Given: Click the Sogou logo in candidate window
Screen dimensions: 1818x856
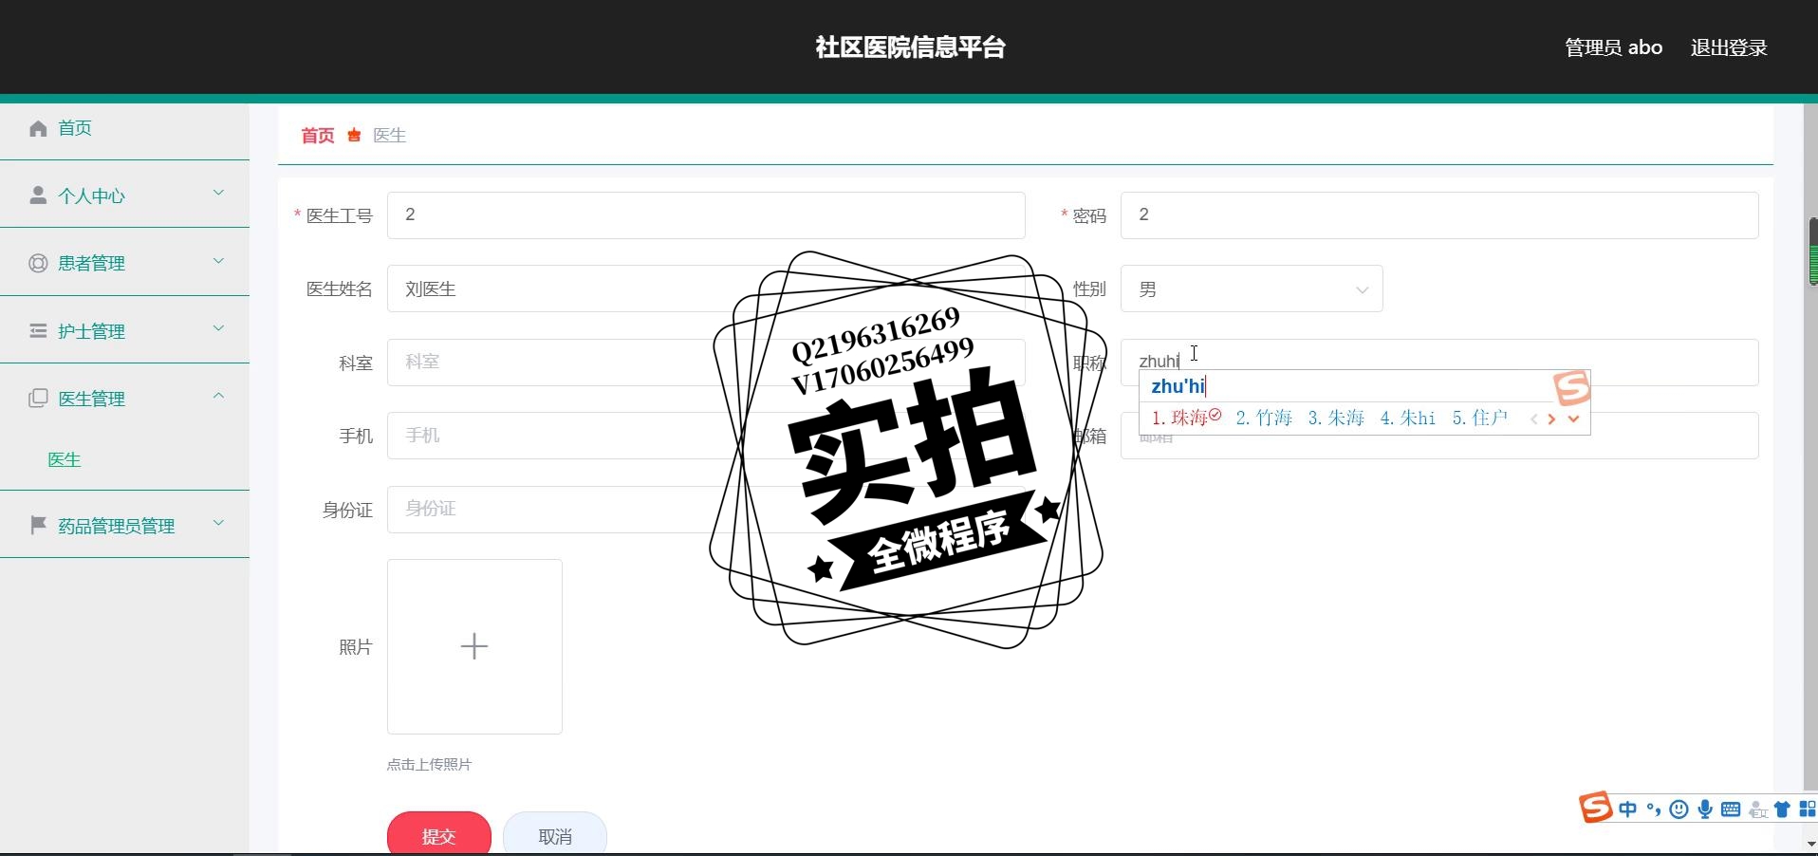Looking at the screenshot, I should click(x=1571, y=388).
